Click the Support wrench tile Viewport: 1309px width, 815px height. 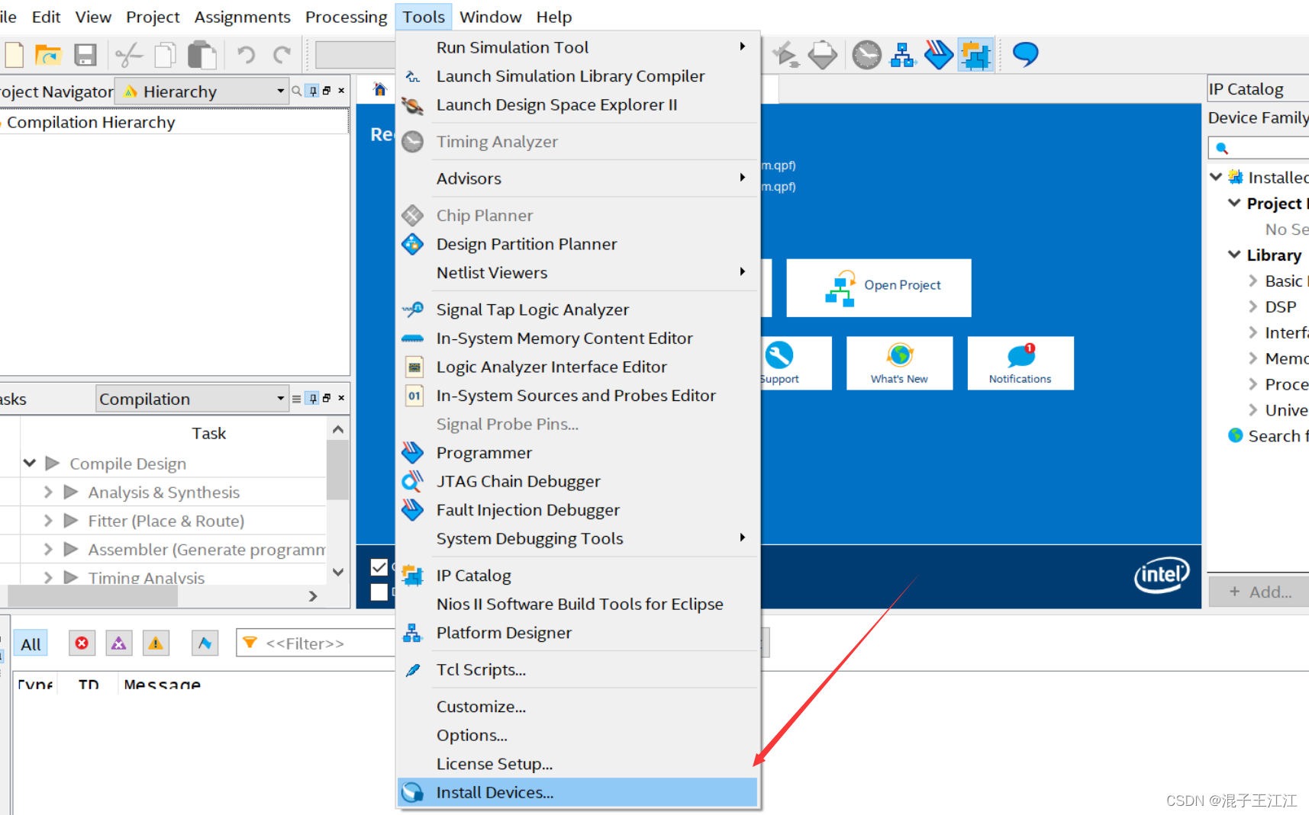(x=780, y=363)
